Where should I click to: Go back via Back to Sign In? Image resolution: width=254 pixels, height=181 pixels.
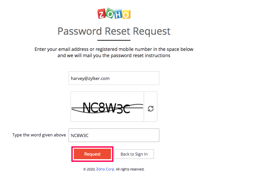(134, 154)
